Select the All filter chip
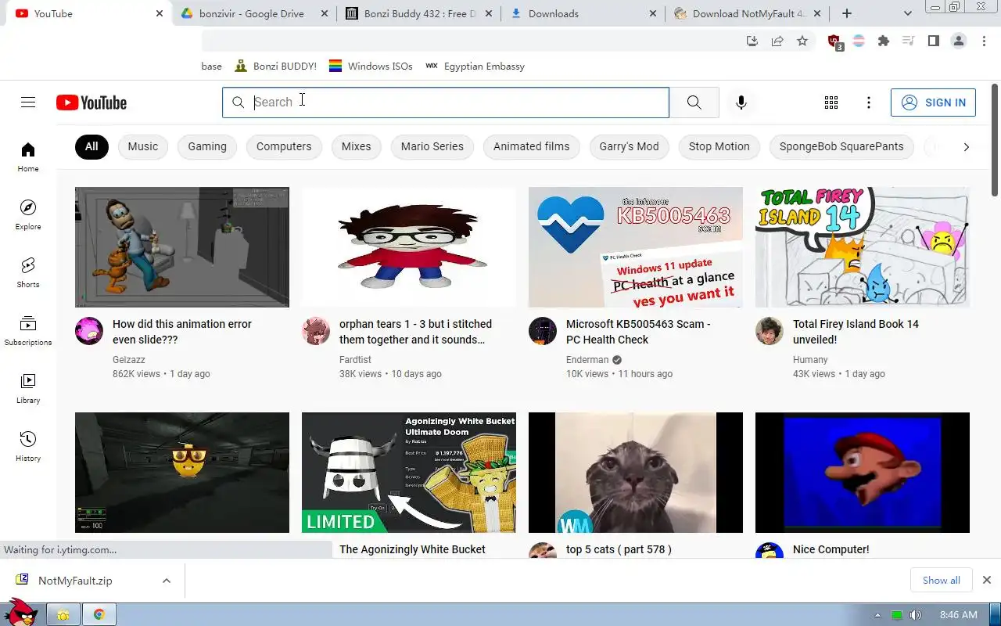 coord(91,146)
